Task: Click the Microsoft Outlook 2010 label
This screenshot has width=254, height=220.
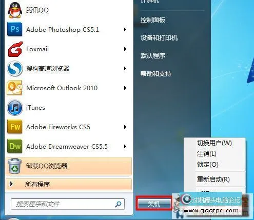Action: 62,88
